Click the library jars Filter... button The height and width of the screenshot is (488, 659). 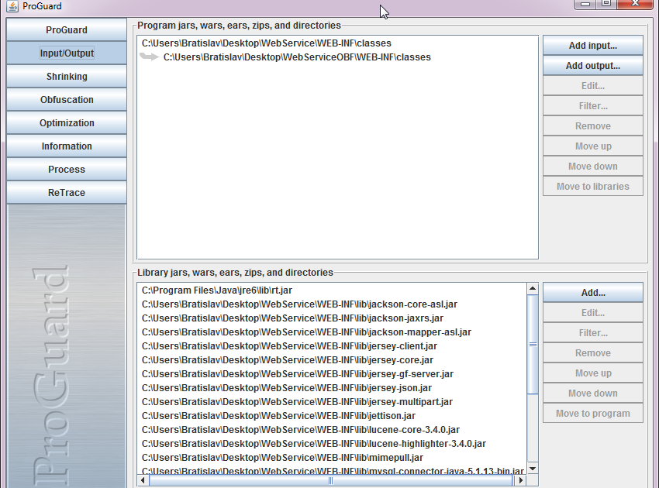pyautogui.click(x=592, y=333)
